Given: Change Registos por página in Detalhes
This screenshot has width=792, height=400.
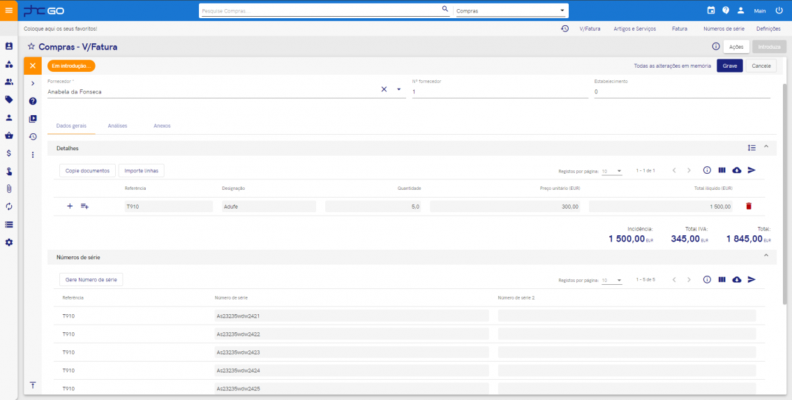Looking at the screenshot, I should tap(612, 171).
